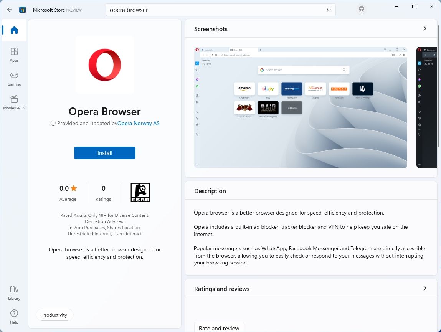The image size is (441, 332).
Task: Click the Microsoft Store logo icon
Action: (23, 10)
